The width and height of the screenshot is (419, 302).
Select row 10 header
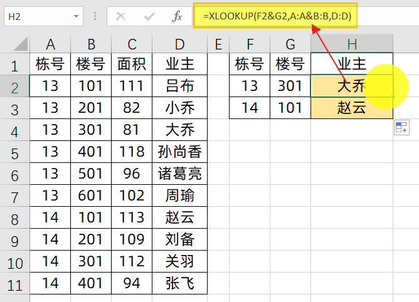pyautogui.click(x=14, y=261)
